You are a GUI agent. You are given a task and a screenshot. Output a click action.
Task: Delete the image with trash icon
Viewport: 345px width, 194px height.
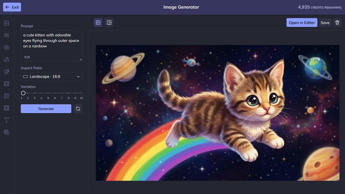click(337, 23)
